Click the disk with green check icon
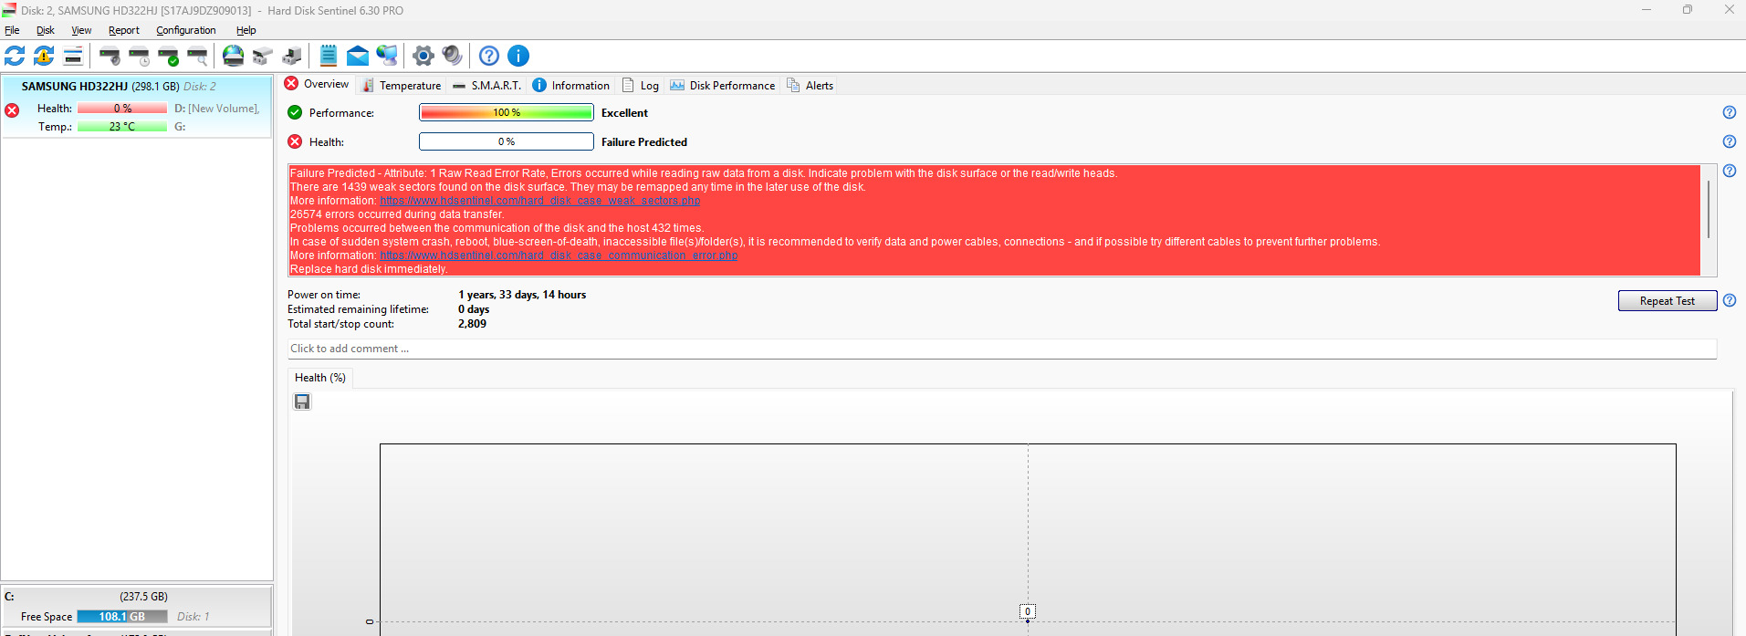The width and height of the screenshot is (1746, 636). point(168,56)
